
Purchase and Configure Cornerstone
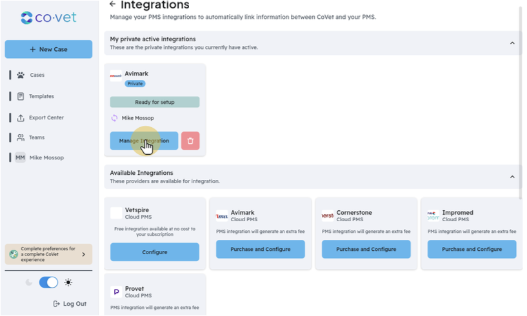pos(366,250)
